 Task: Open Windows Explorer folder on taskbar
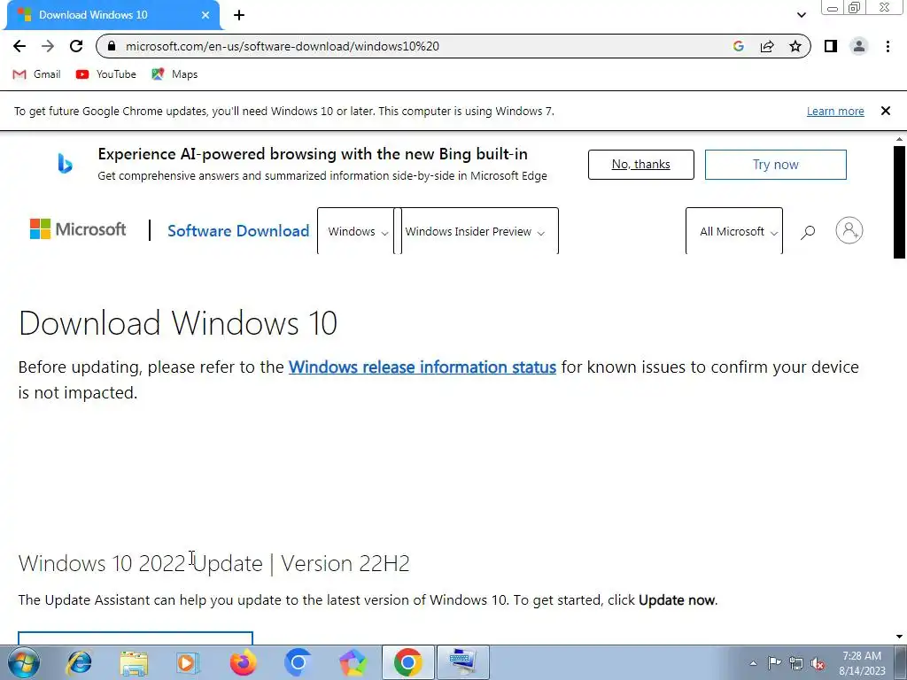click(134, 663)
